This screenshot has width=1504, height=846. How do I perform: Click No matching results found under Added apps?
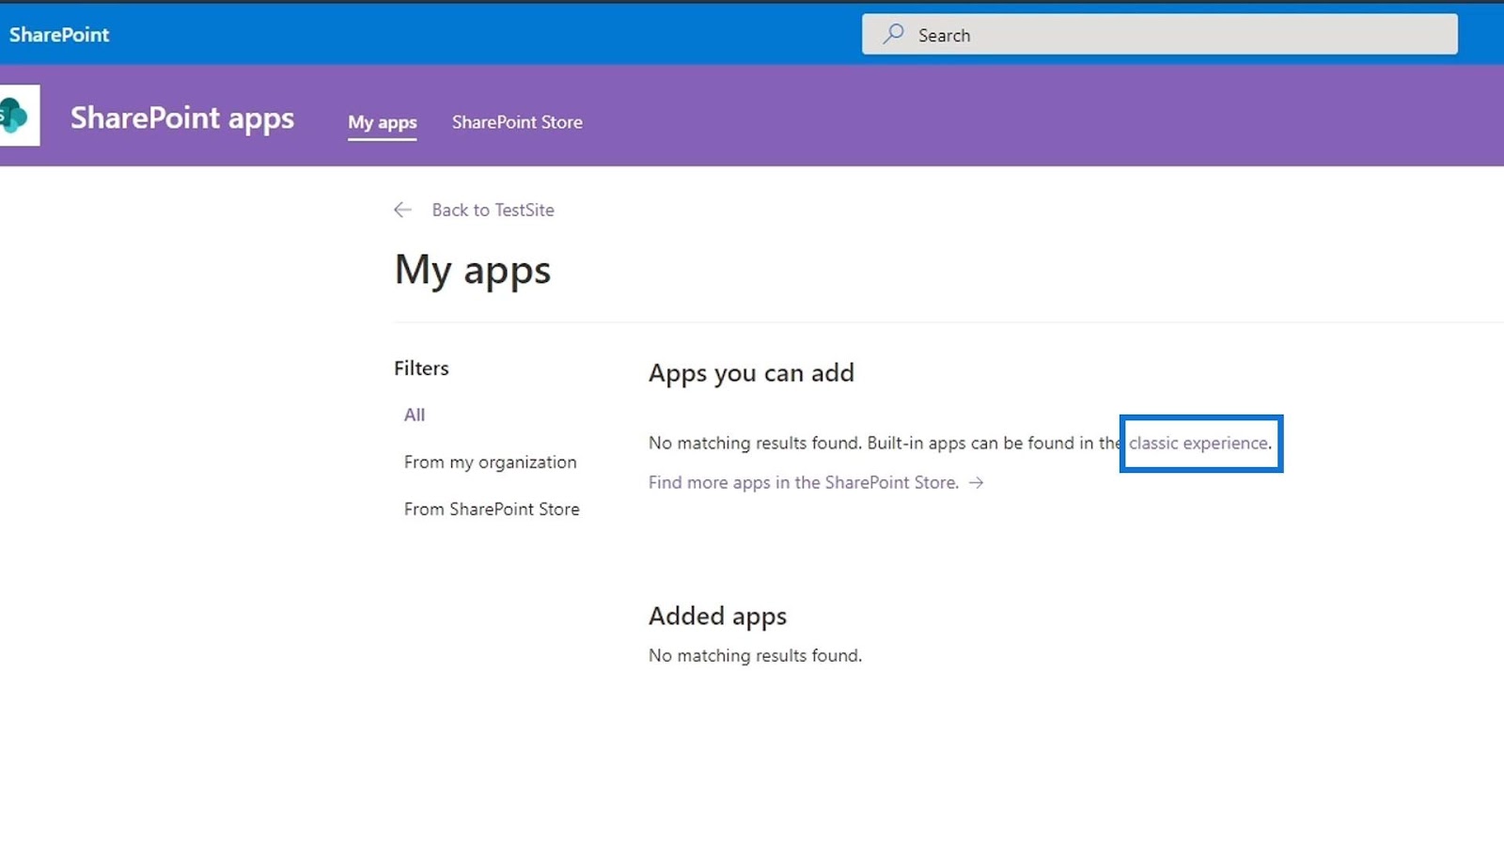click(755, 655)
